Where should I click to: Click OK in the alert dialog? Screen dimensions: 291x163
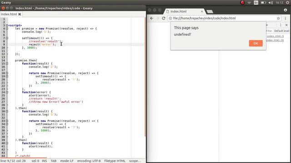256,43
